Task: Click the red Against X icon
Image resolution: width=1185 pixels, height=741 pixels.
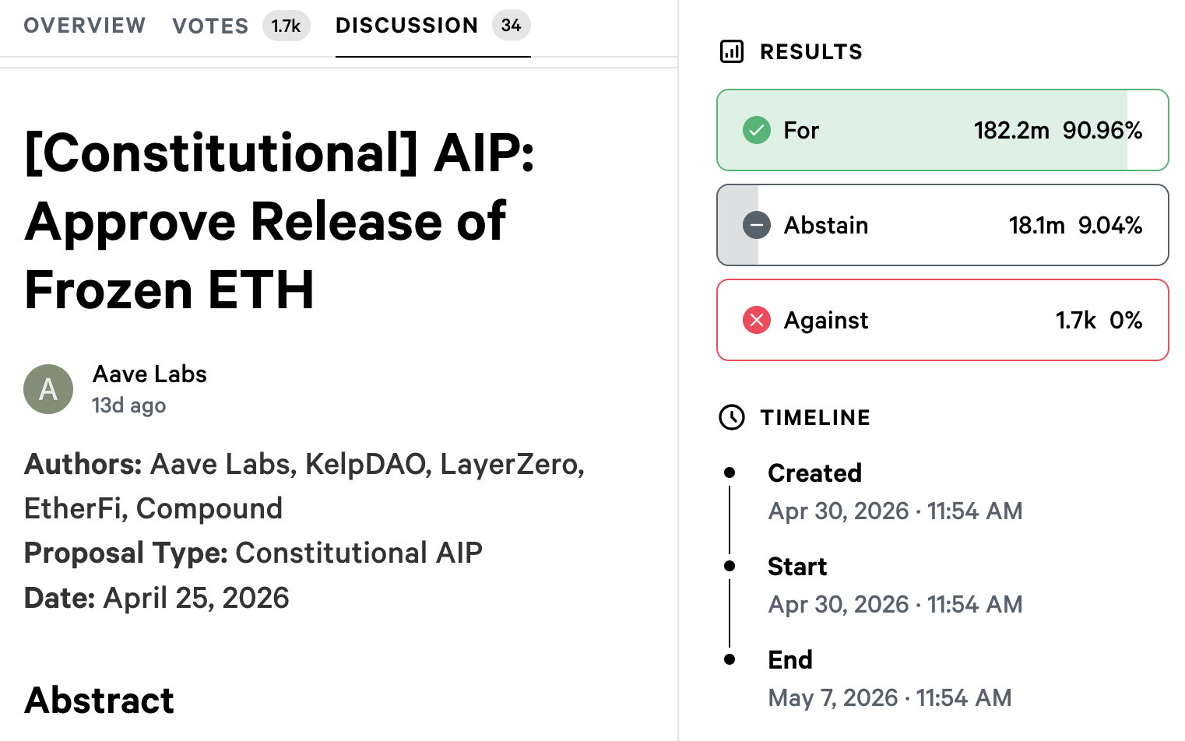Action: 757,320
